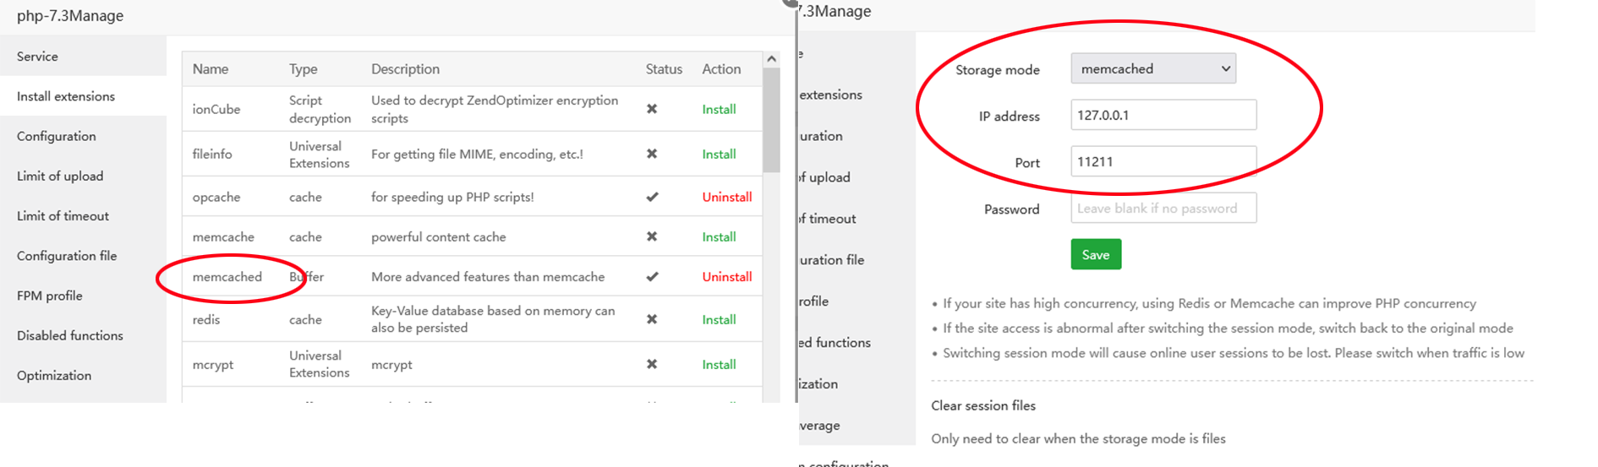Image resolution: width=1598 pixels, height=467 pixels.
Task: Click the ionCube not-installed cross icon
Action: click(x=652, y=109)
